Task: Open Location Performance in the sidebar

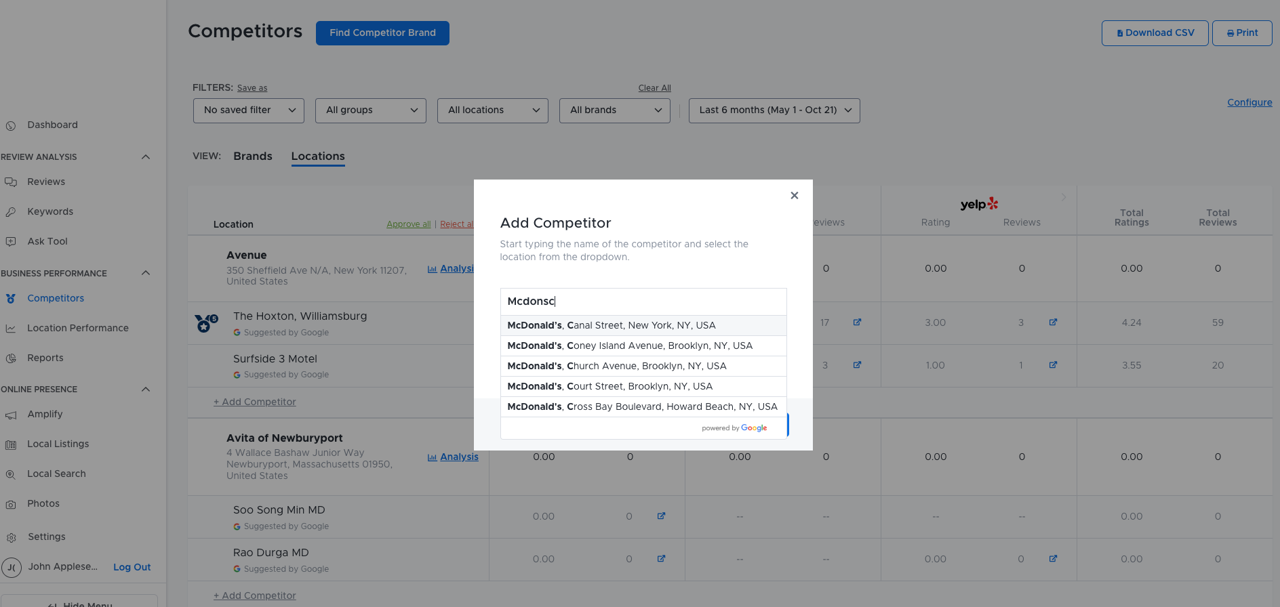Action: 78,329
